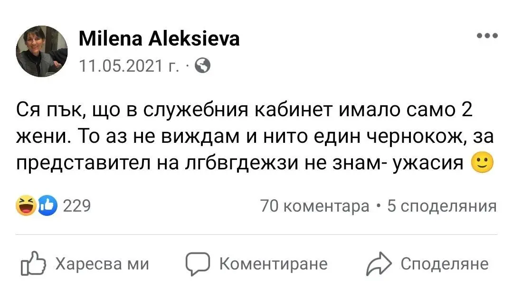This screenshot has height=297, width=513.
Task: Click the post date 11.05.2021
Action: [x=128, y=66]
